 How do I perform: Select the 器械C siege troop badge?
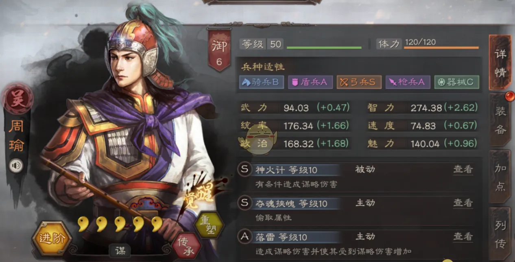click(x=456, y=82)
